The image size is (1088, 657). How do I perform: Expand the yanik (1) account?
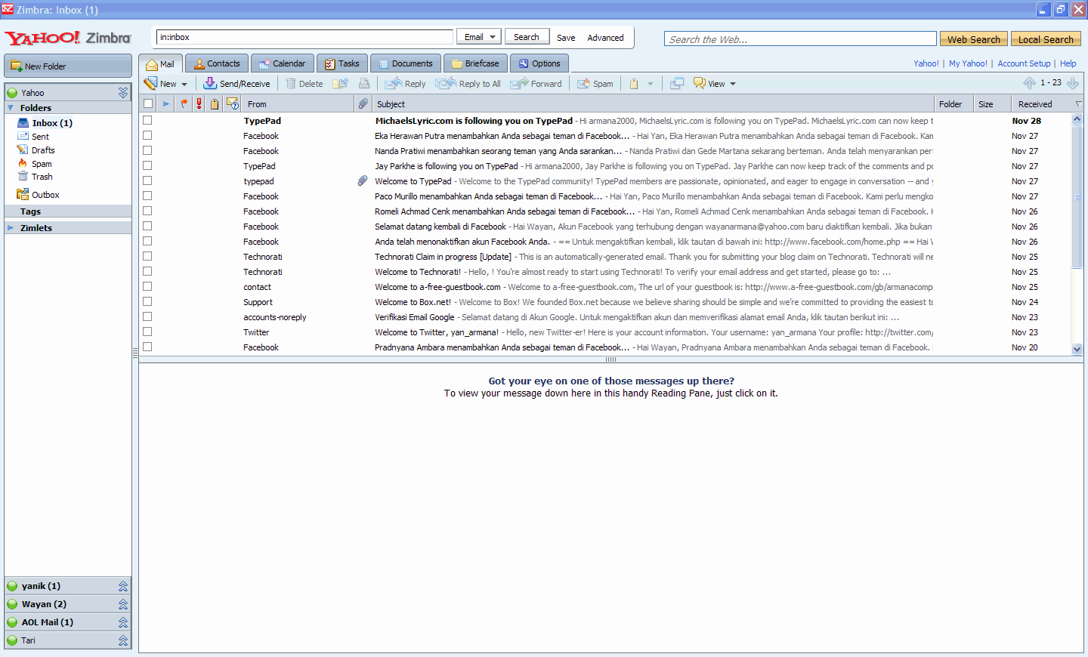click(123, 586)
